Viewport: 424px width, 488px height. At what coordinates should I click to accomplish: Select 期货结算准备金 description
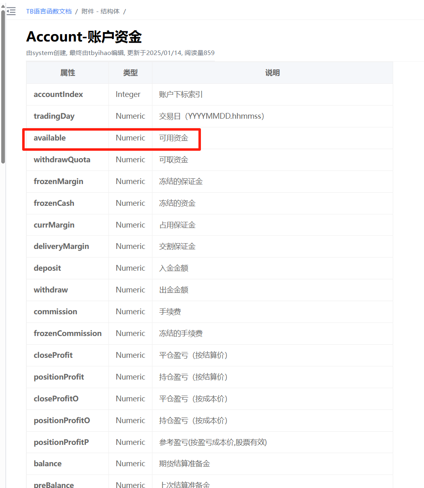(184, 464)
